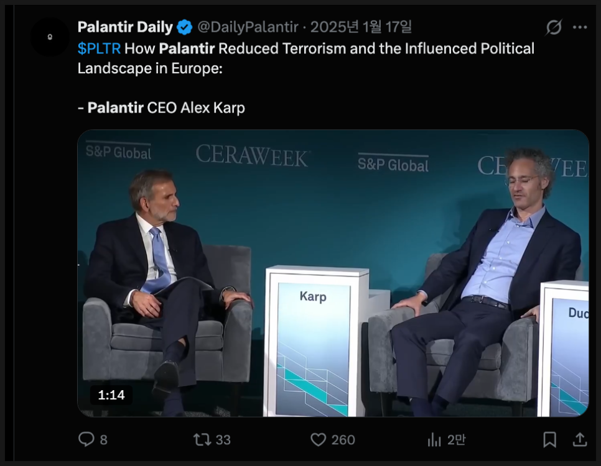
Task: Click the Palantir Daily display name
Action: click(x=125, y=27)
